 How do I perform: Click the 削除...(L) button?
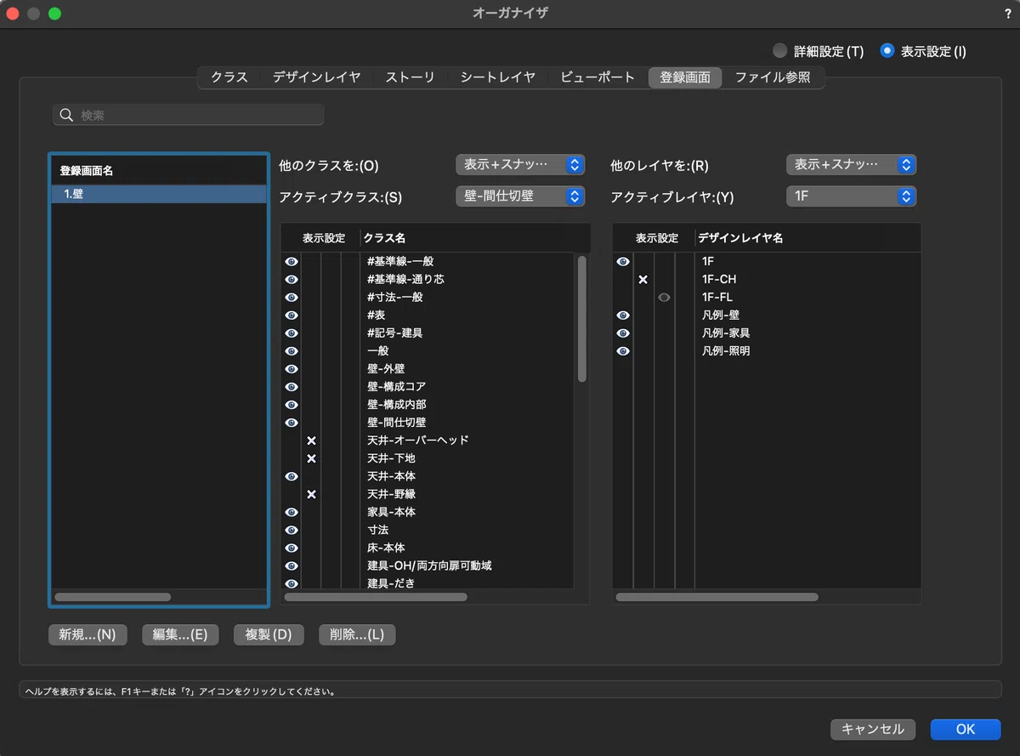point(357,634)
